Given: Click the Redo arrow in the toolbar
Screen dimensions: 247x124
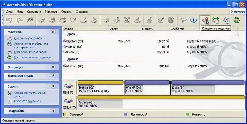Looking at the screenshot, I should (x=20, y=20).
